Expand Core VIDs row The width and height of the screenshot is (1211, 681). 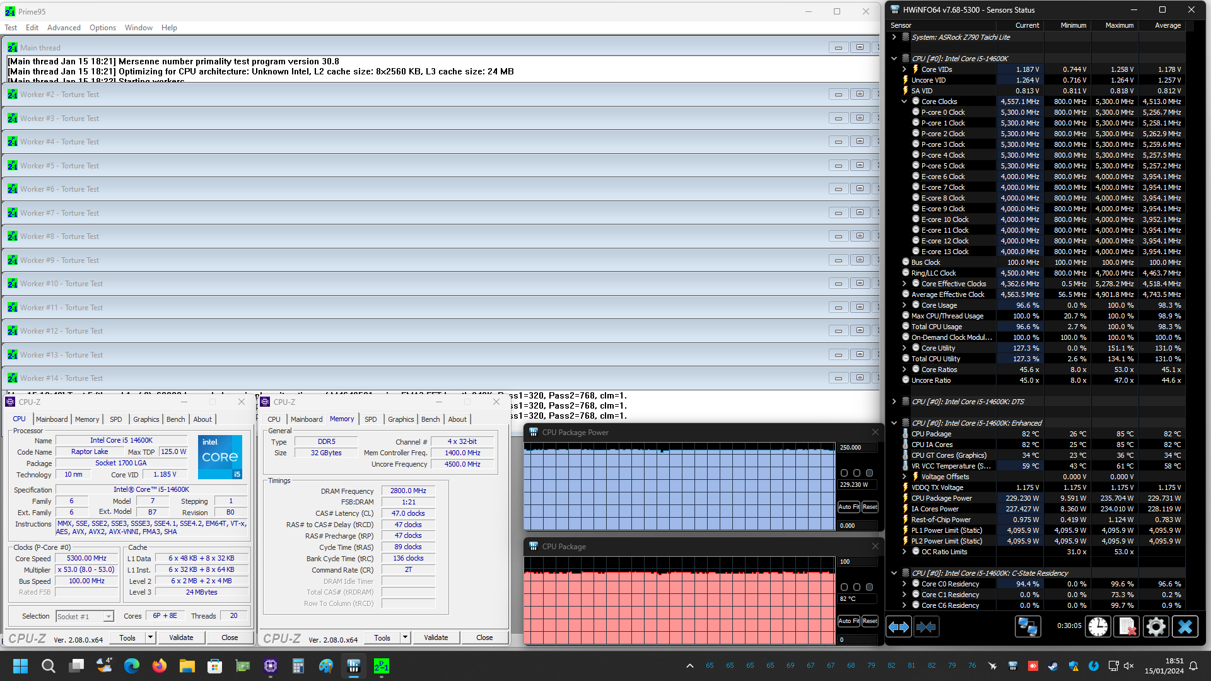(904, 69)
